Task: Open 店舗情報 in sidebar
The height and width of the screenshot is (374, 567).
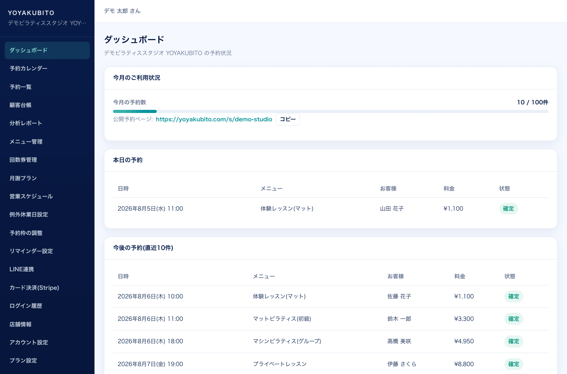Action: coord(47,324)
